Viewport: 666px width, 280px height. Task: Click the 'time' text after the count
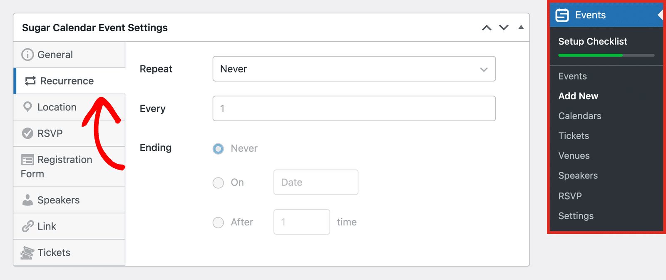347,222
